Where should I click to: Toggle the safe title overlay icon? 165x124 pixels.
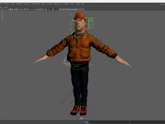pos(5,9)
